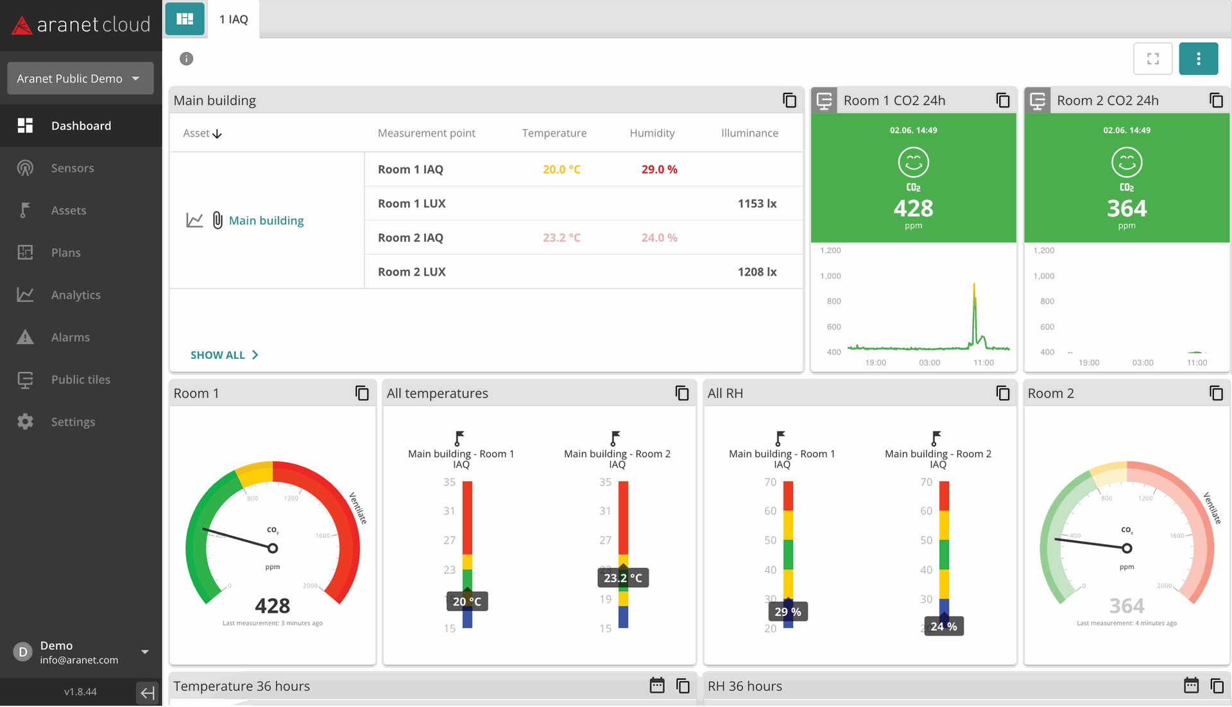The height and width of the screenshot is (707, 1232).
Task: Open the teal three-dots options menu
Action: (1198, 59)
